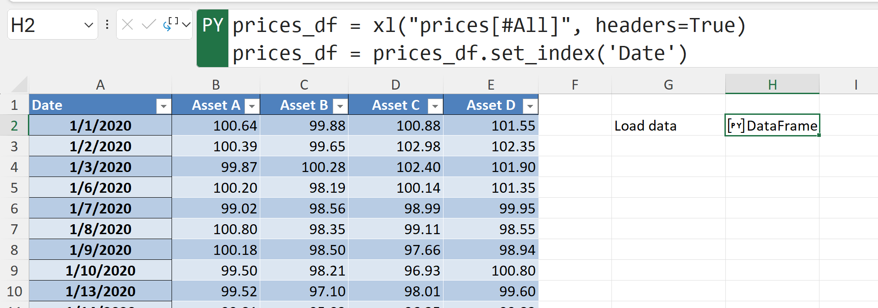Open the Asset D filter dropdown

point(530,106)
